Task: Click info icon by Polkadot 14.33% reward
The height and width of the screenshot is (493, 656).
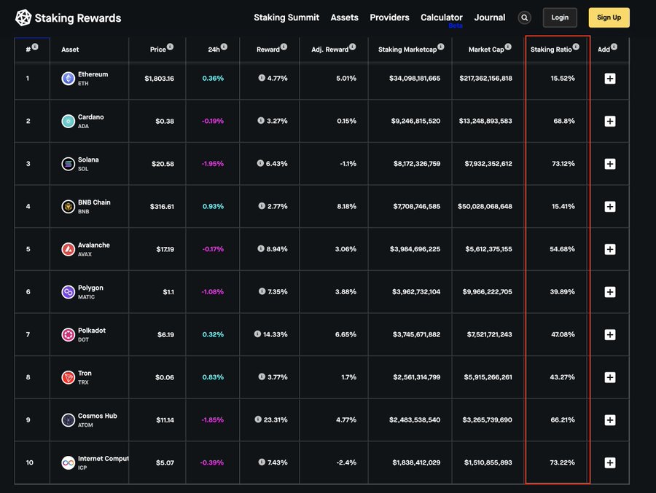Action: coord(257,334)
